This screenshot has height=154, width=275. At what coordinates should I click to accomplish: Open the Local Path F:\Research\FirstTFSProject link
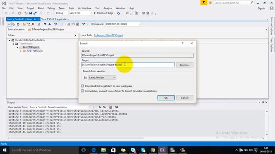point(108,35)
